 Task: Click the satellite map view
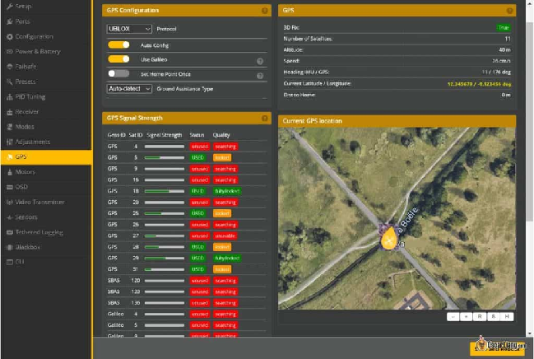[x=397, y=218]
